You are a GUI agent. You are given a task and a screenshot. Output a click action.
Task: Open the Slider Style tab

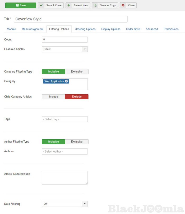pos(133,29)
